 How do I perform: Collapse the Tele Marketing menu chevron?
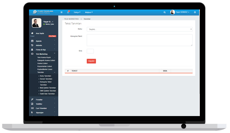click(x=55, y=53)
